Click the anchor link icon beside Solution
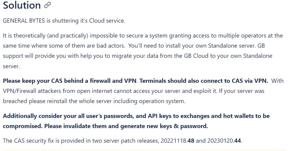This screenshot has height=151, width=288. pyautogui.click(x=48, y=5)
